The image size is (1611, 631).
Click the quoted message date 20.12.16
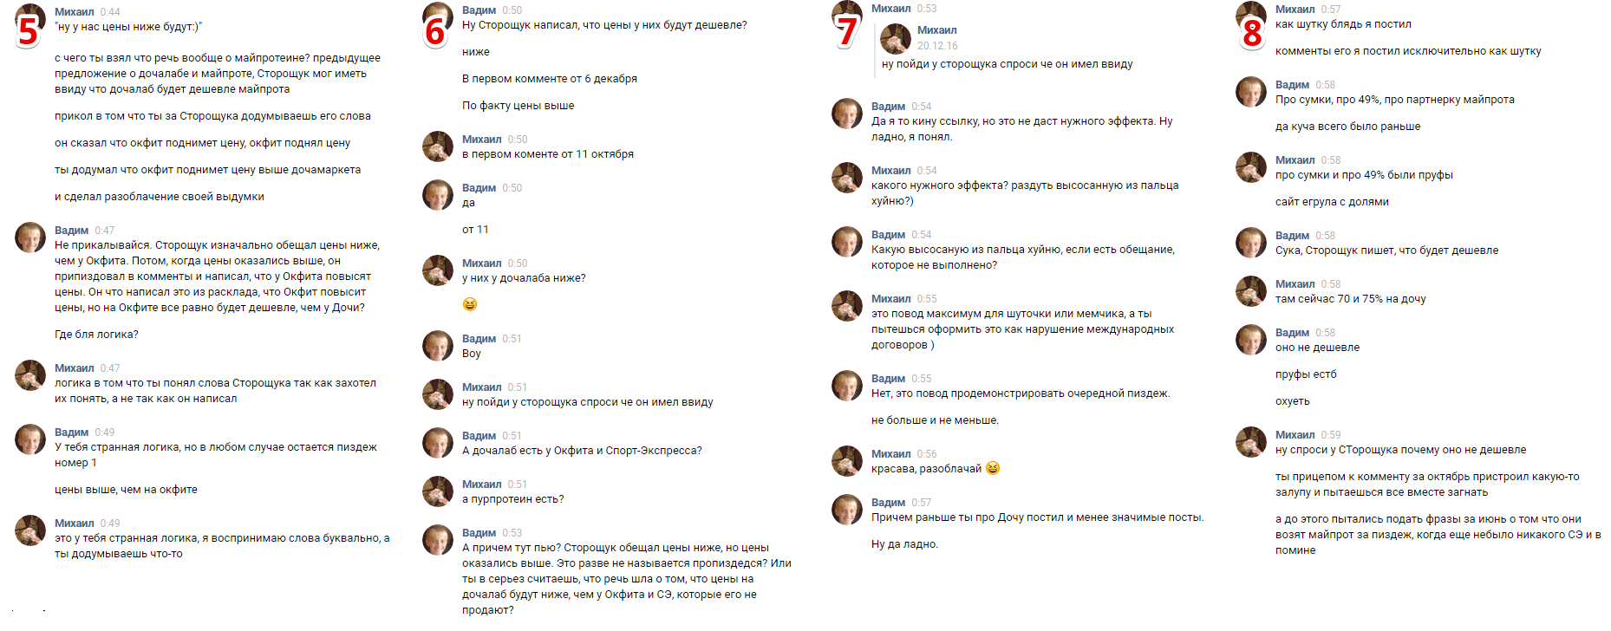(x=937, y=46)
